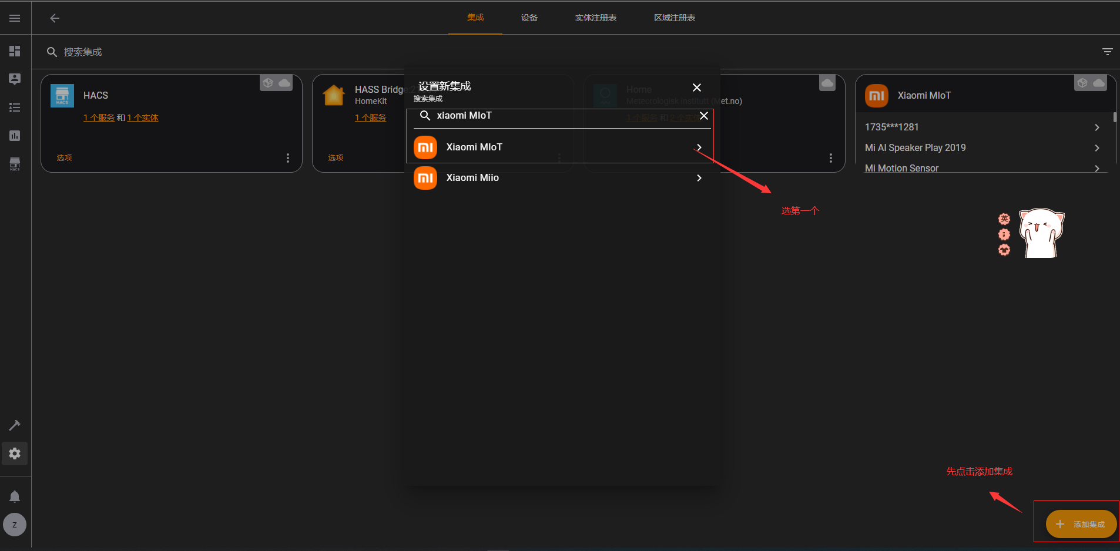Open the HACS 1个实体 link

click(x=143, y=118)
